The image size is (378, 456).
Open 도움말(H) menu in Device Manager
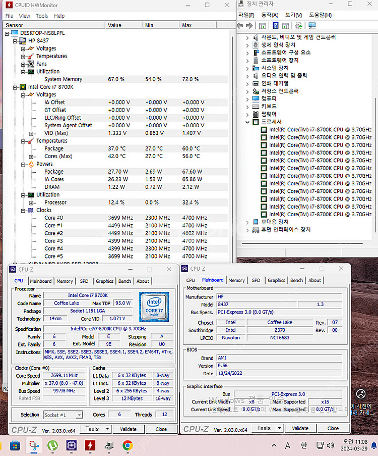click(x=320, y=15)
